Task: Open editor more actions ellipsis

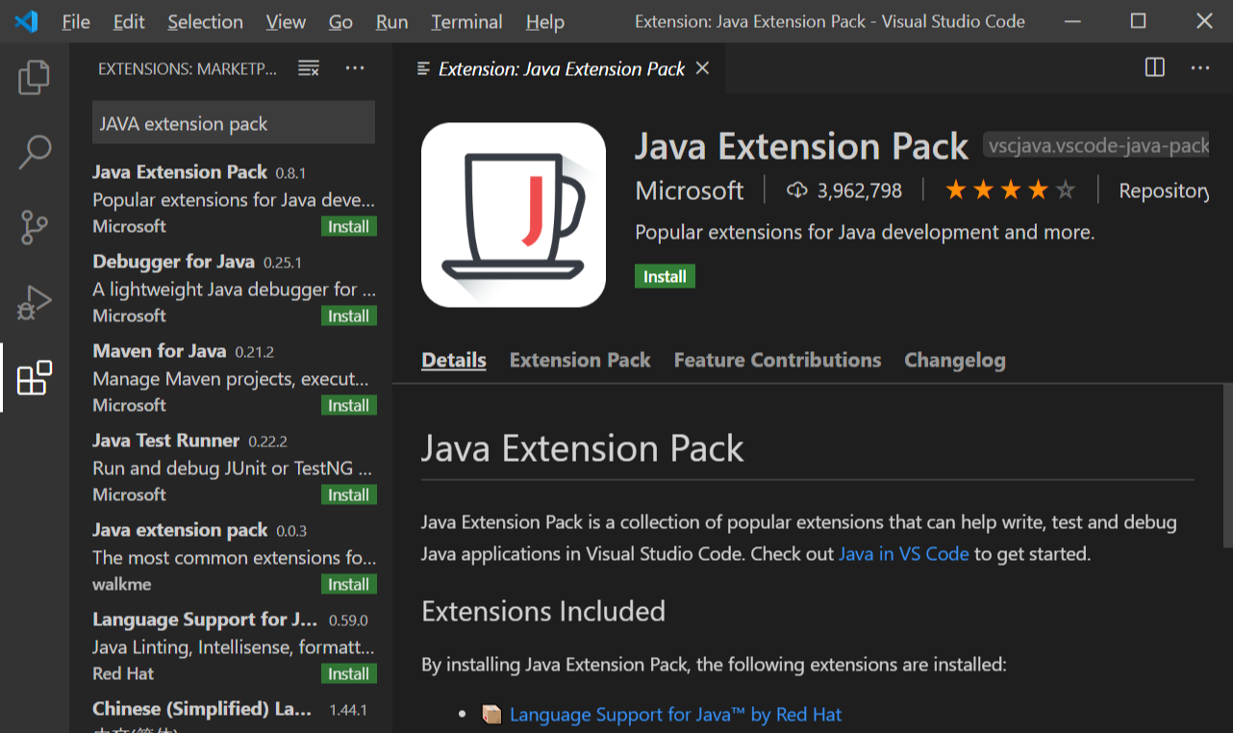Action: click(x=1200, y=67)
